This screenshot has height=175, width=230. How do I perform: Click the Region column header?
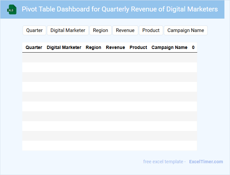[93, 47]
